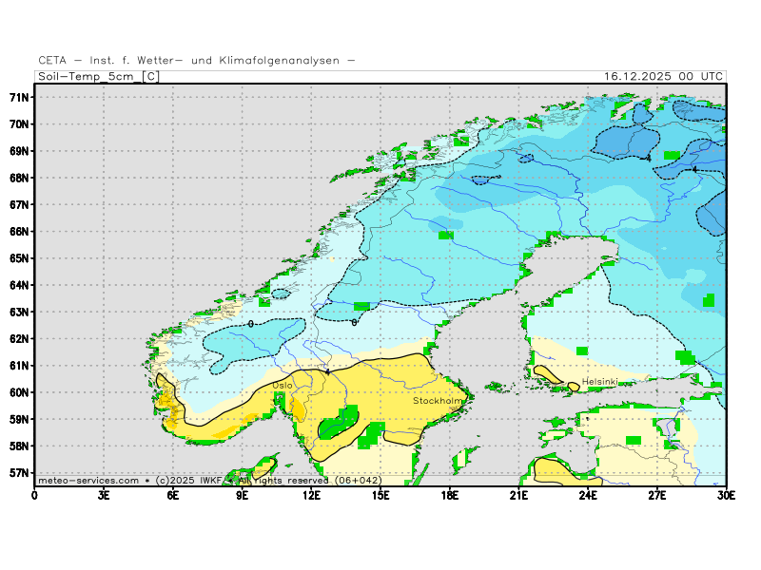Select the 16.12.2025 00 UTC timestamp

point(663,76)
